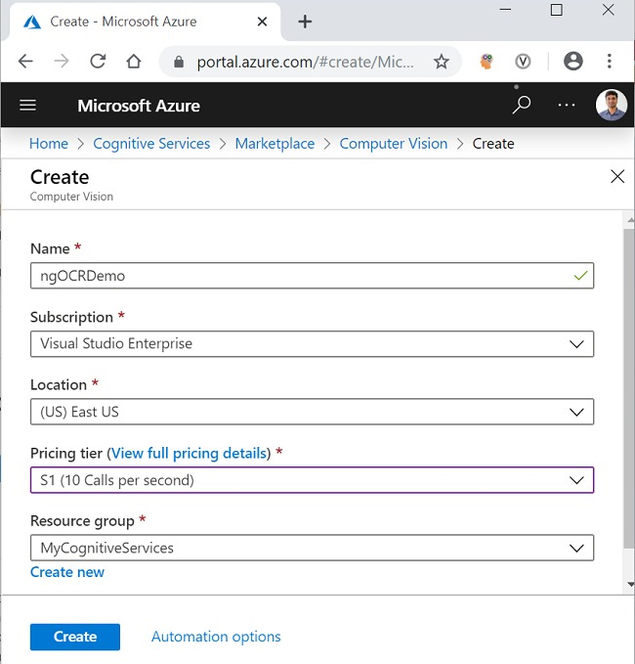Expand the Resource group dropdown

313,548
